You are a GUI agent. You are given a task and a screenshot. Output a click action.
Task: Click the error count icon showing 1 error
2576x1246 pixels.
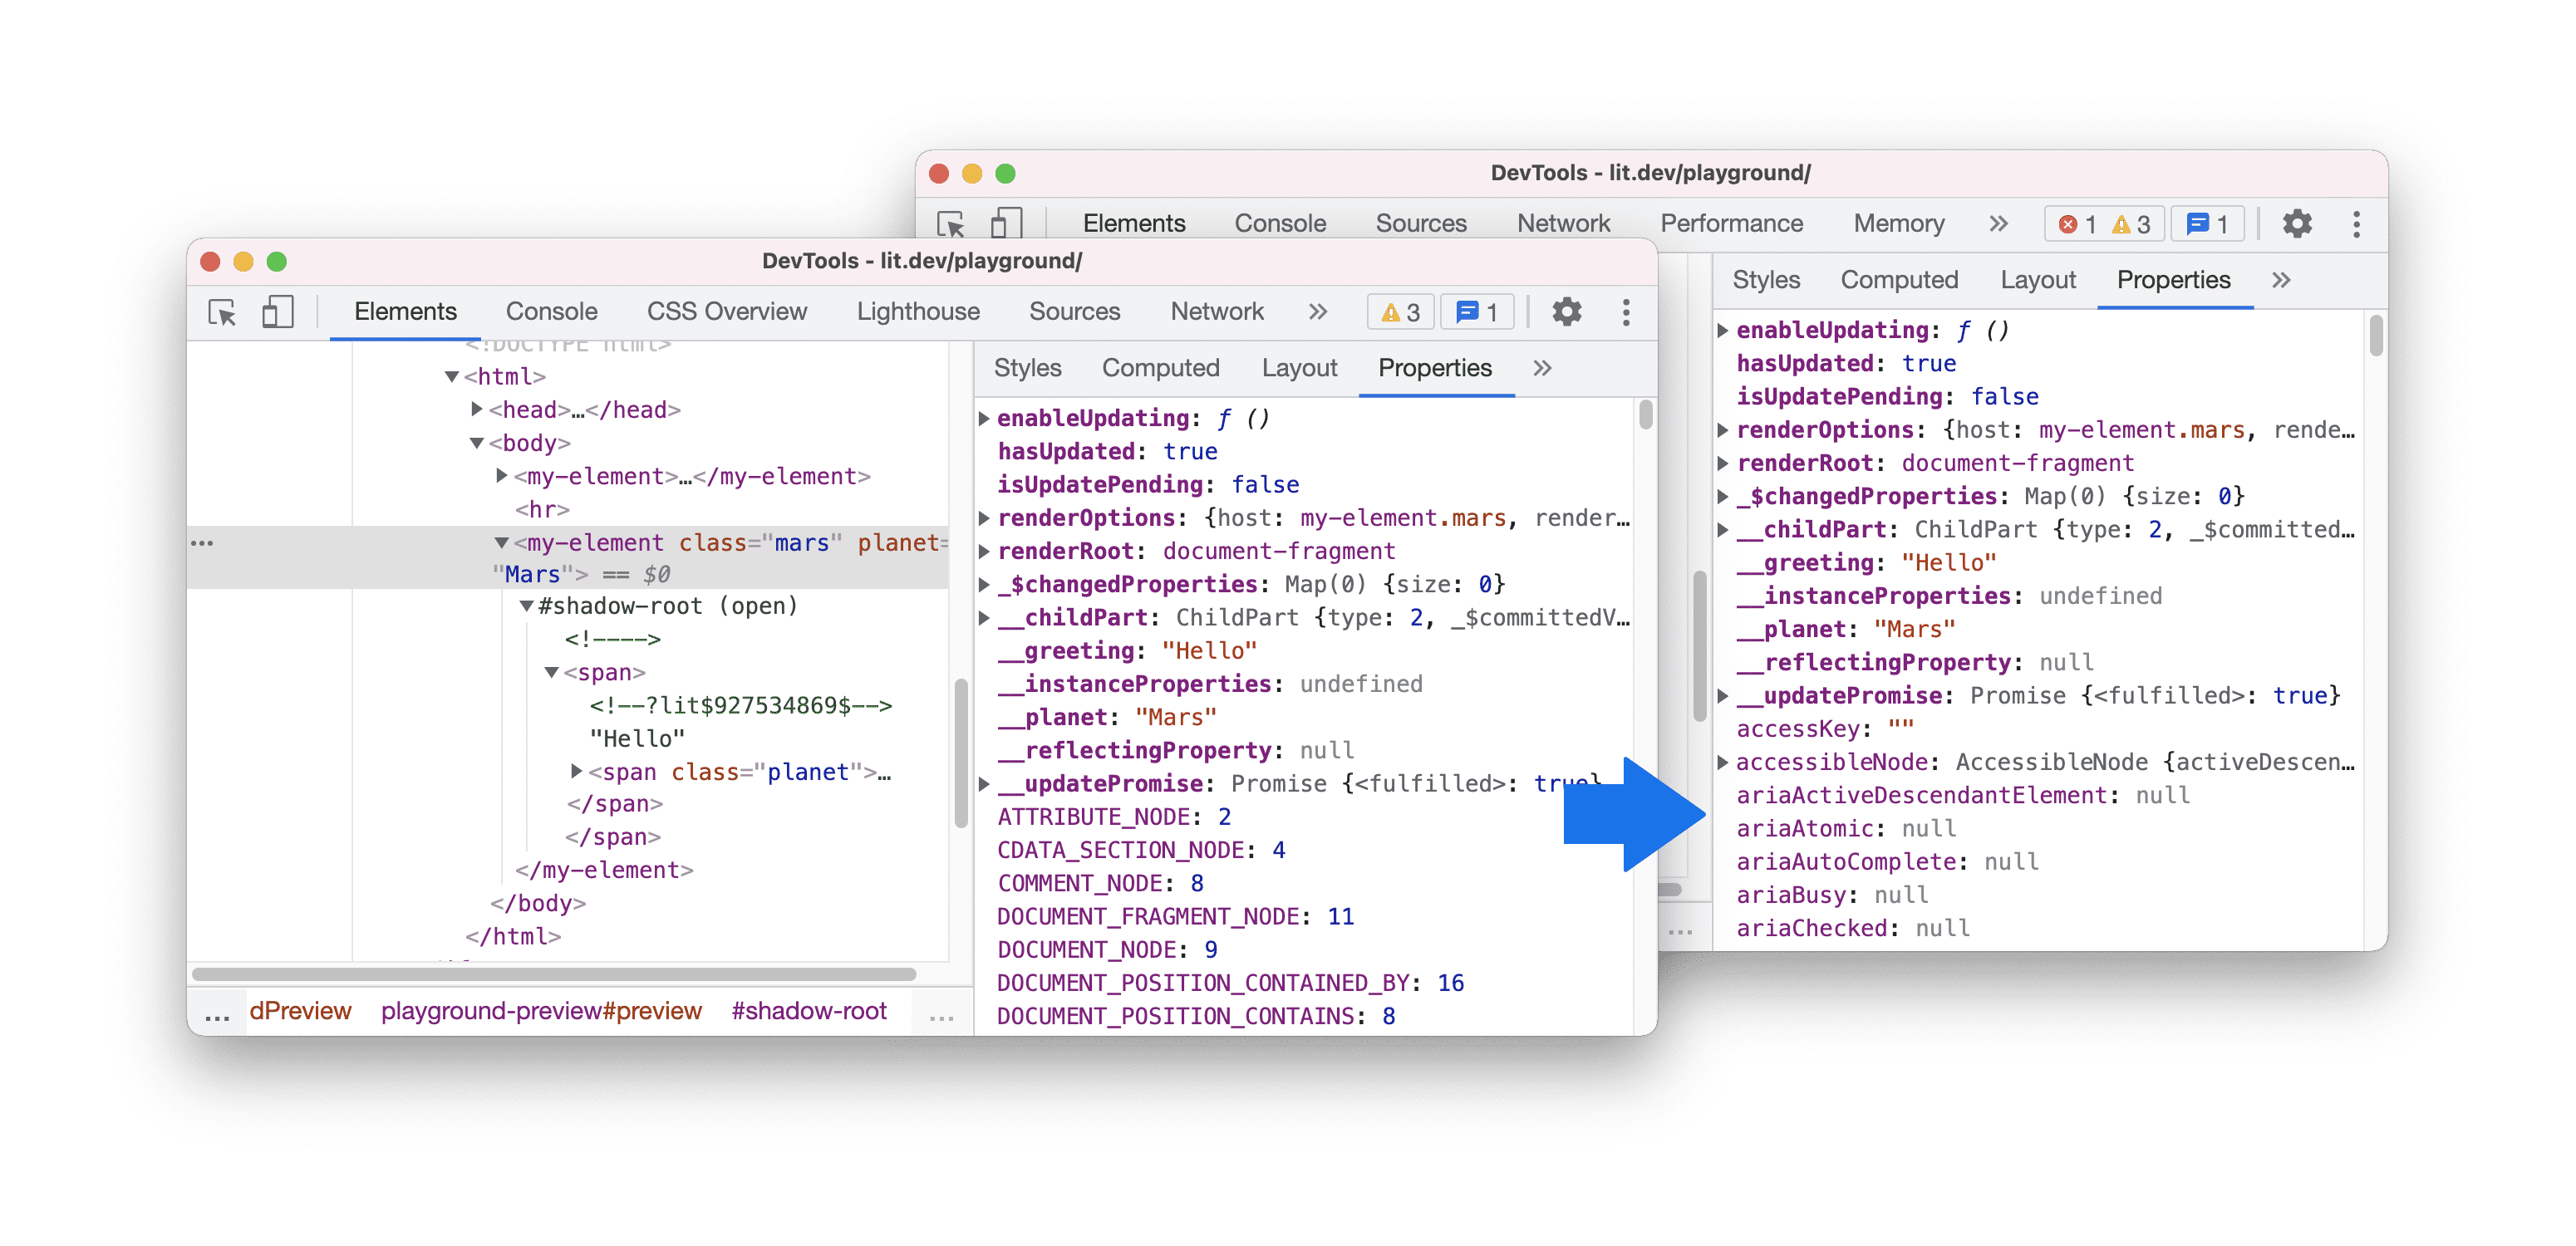click(2067, 222)
